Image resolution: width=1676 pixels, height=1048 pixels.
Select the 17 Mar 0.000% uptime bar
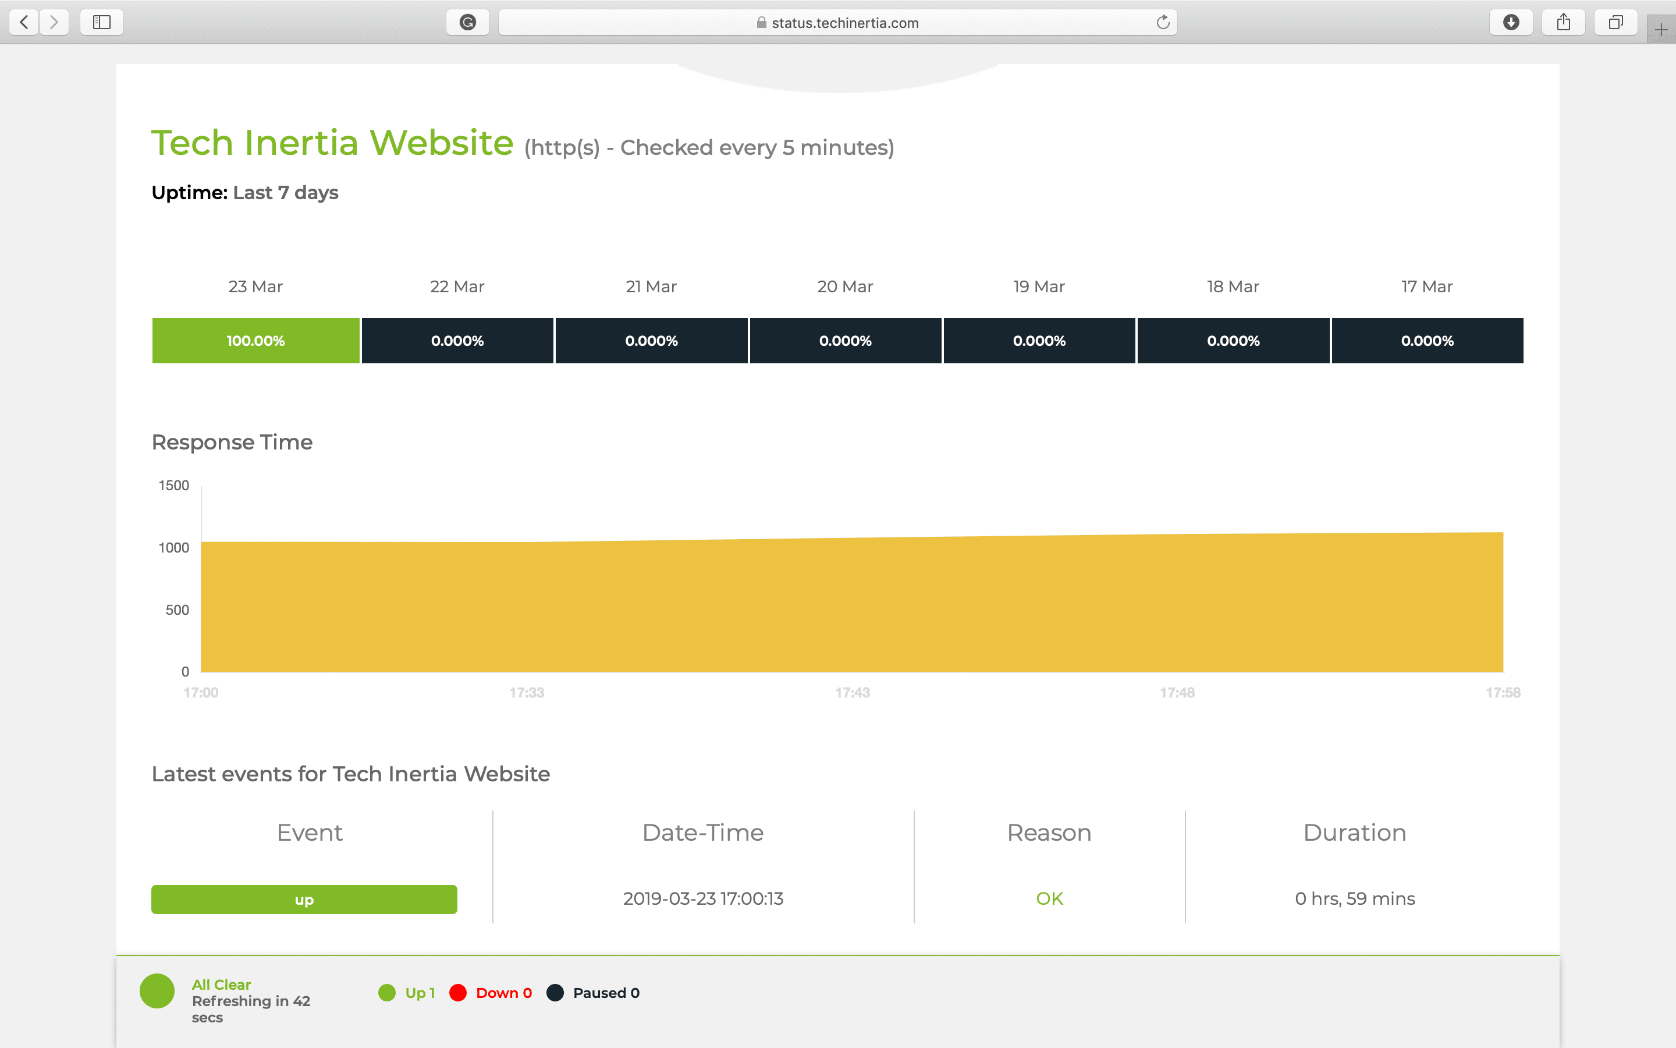(x=1428, y=341)
